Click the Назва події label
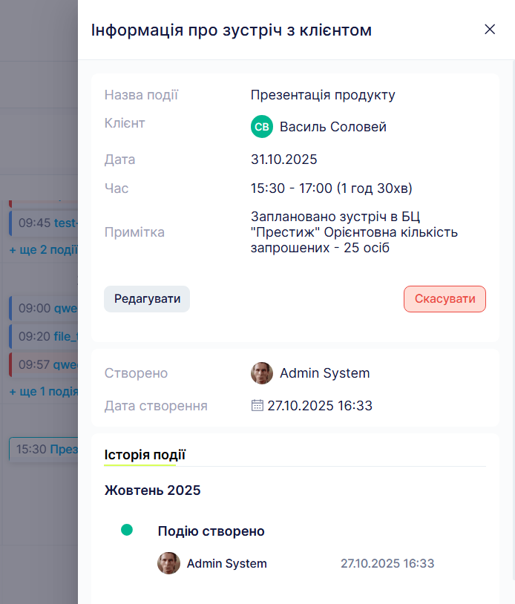515x604 pixels. point(141,95)
